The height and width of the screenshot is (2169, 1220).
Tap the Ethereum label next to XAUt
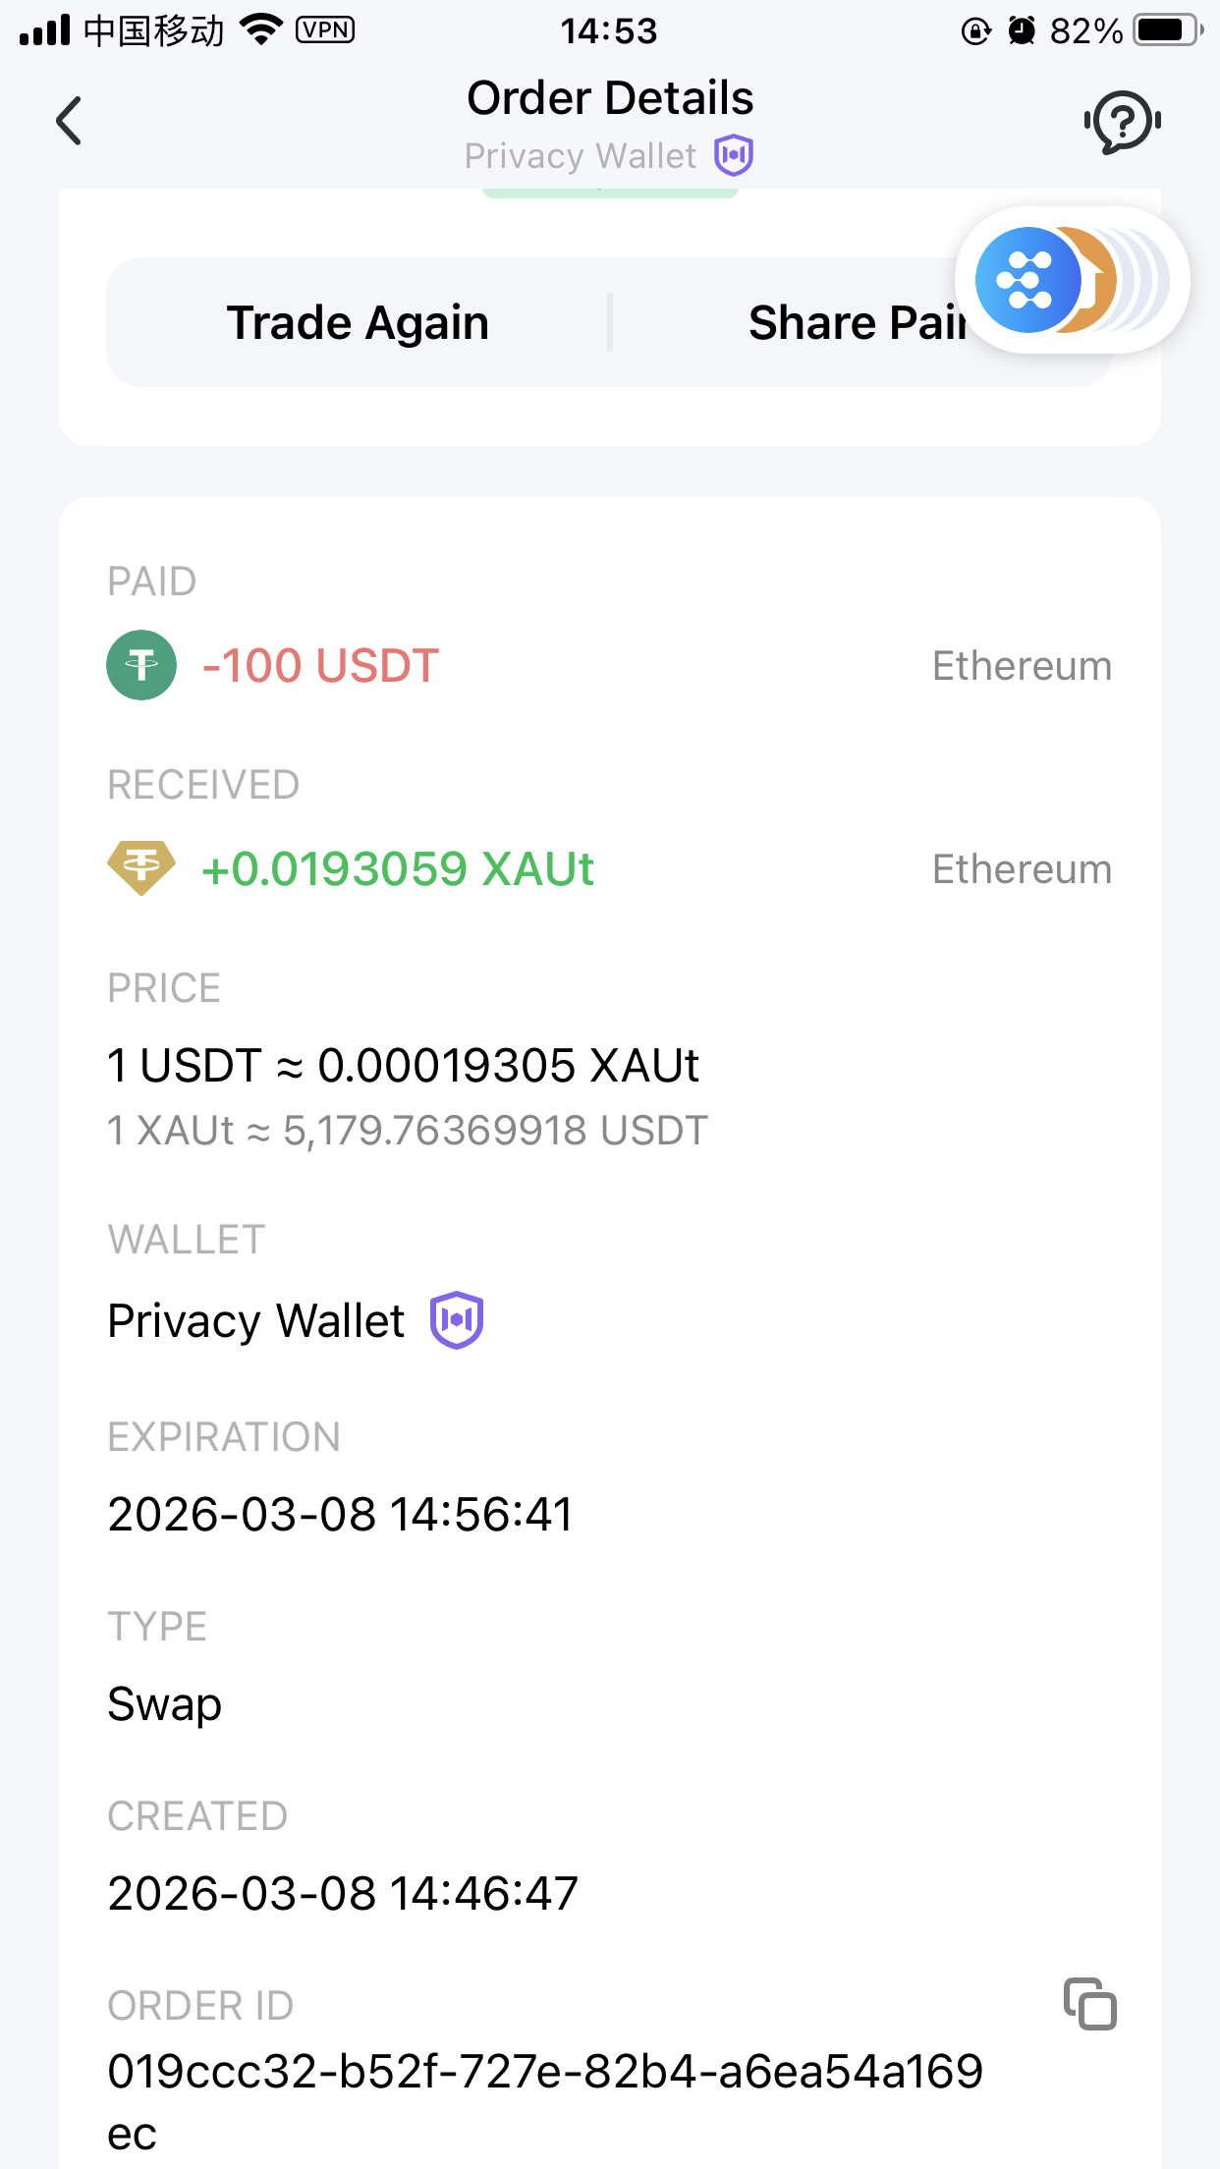coord(1022,869)
